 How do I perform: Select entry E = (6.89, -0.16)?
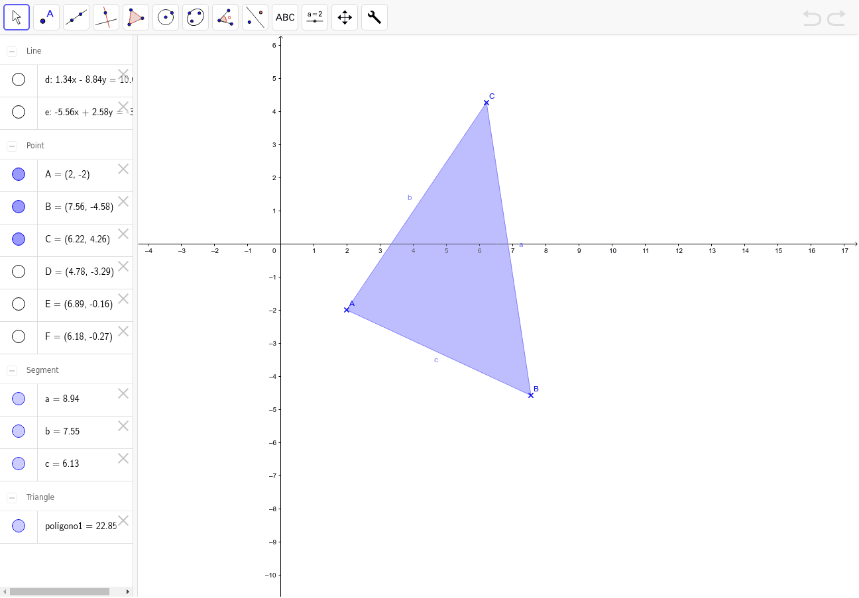79,304
